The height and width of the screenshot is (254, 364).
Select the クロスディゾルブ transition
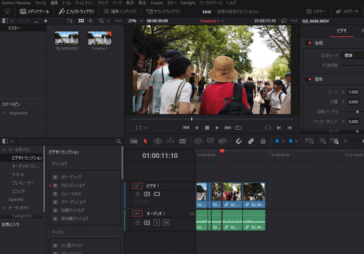(73, 185)
